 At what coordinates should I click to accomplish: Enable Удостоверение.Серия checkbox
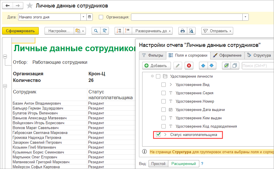[x=163, y=93]
